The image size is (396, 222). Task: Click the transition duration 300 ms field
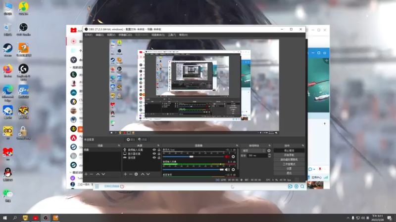pyautogui.click(x=257, y=155)
